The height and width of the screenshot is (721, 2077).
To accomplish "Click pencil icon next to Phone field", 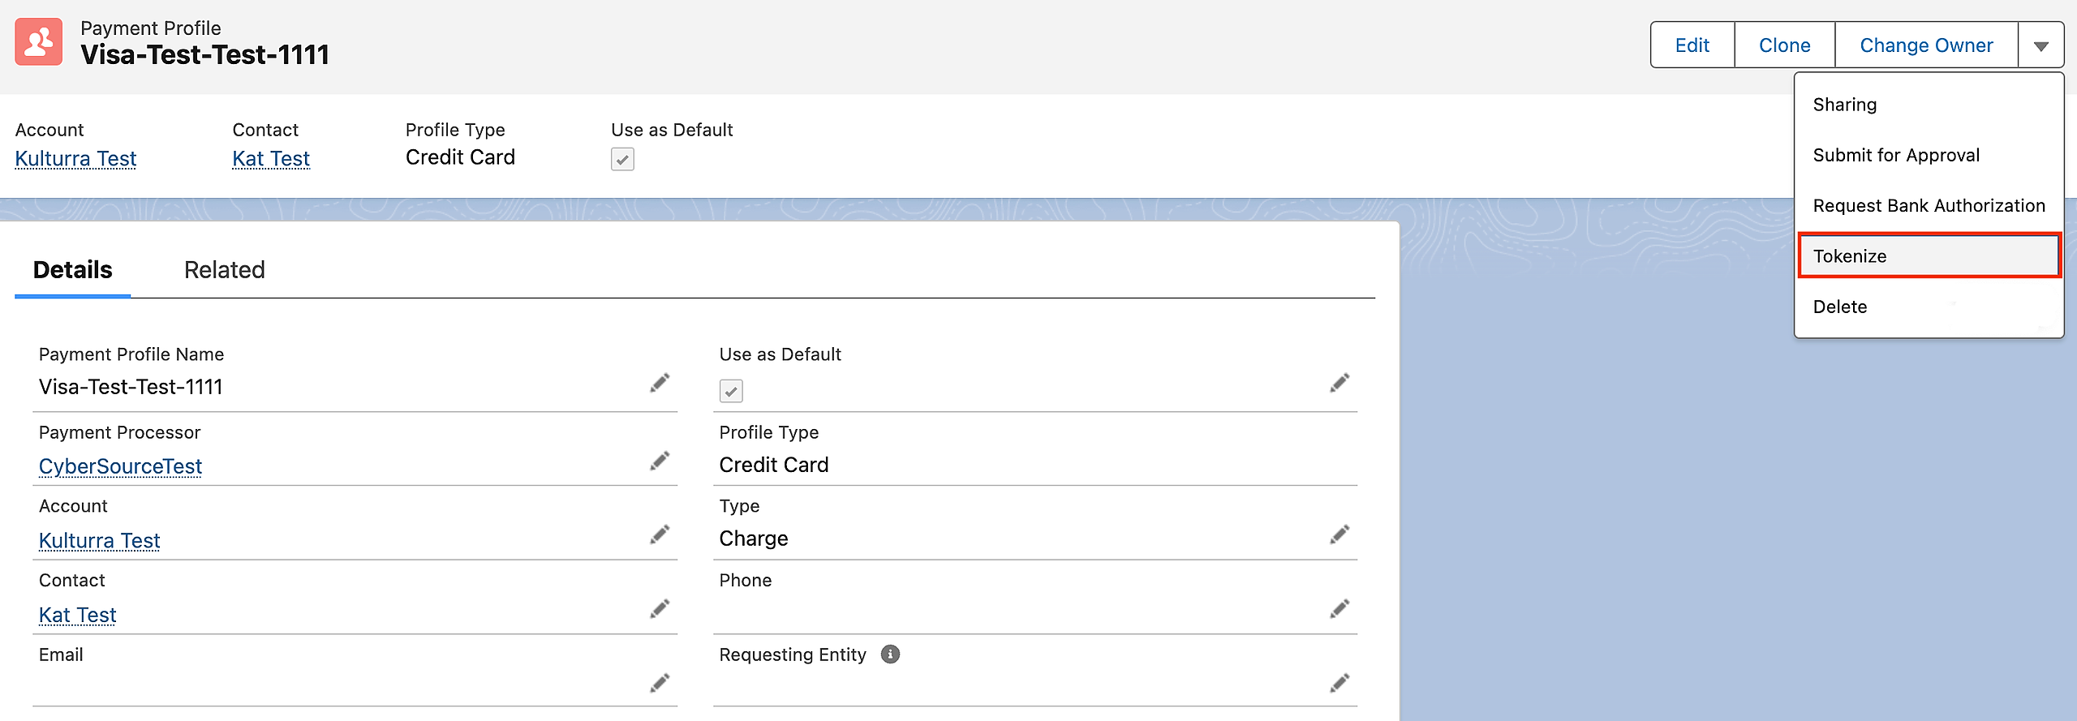I will pos(1340,609).
